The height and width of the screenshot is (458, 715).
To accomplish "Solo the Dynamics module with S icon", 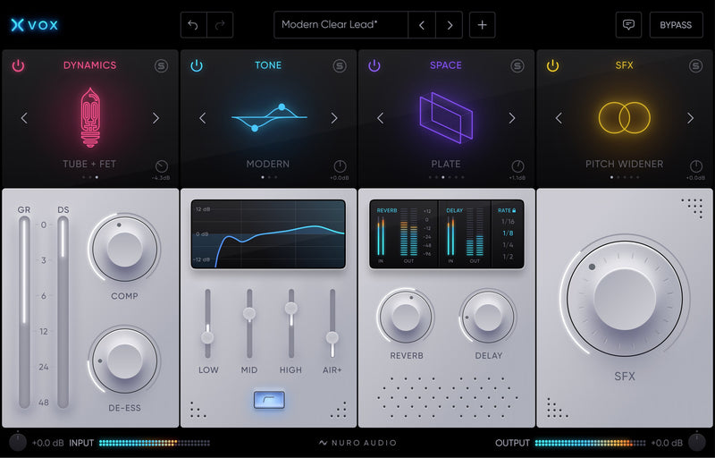I will (x=161, y=65).
